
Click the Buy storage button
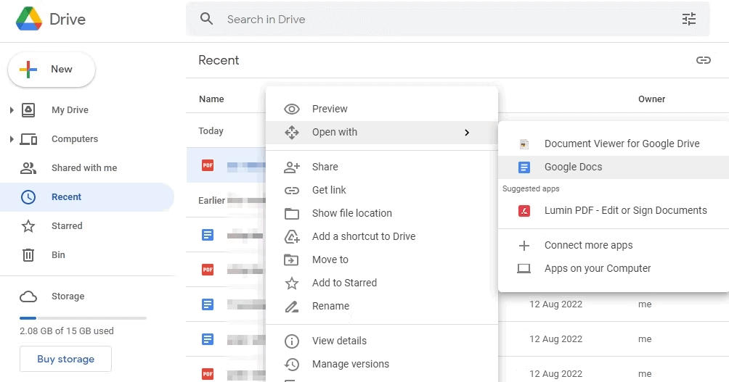(65, 359)
